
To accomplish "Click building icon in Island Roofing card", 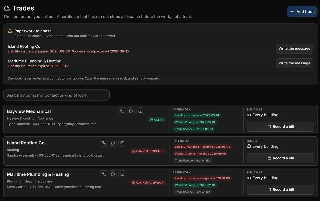I will pyautogui.click(x=249, y=146).
